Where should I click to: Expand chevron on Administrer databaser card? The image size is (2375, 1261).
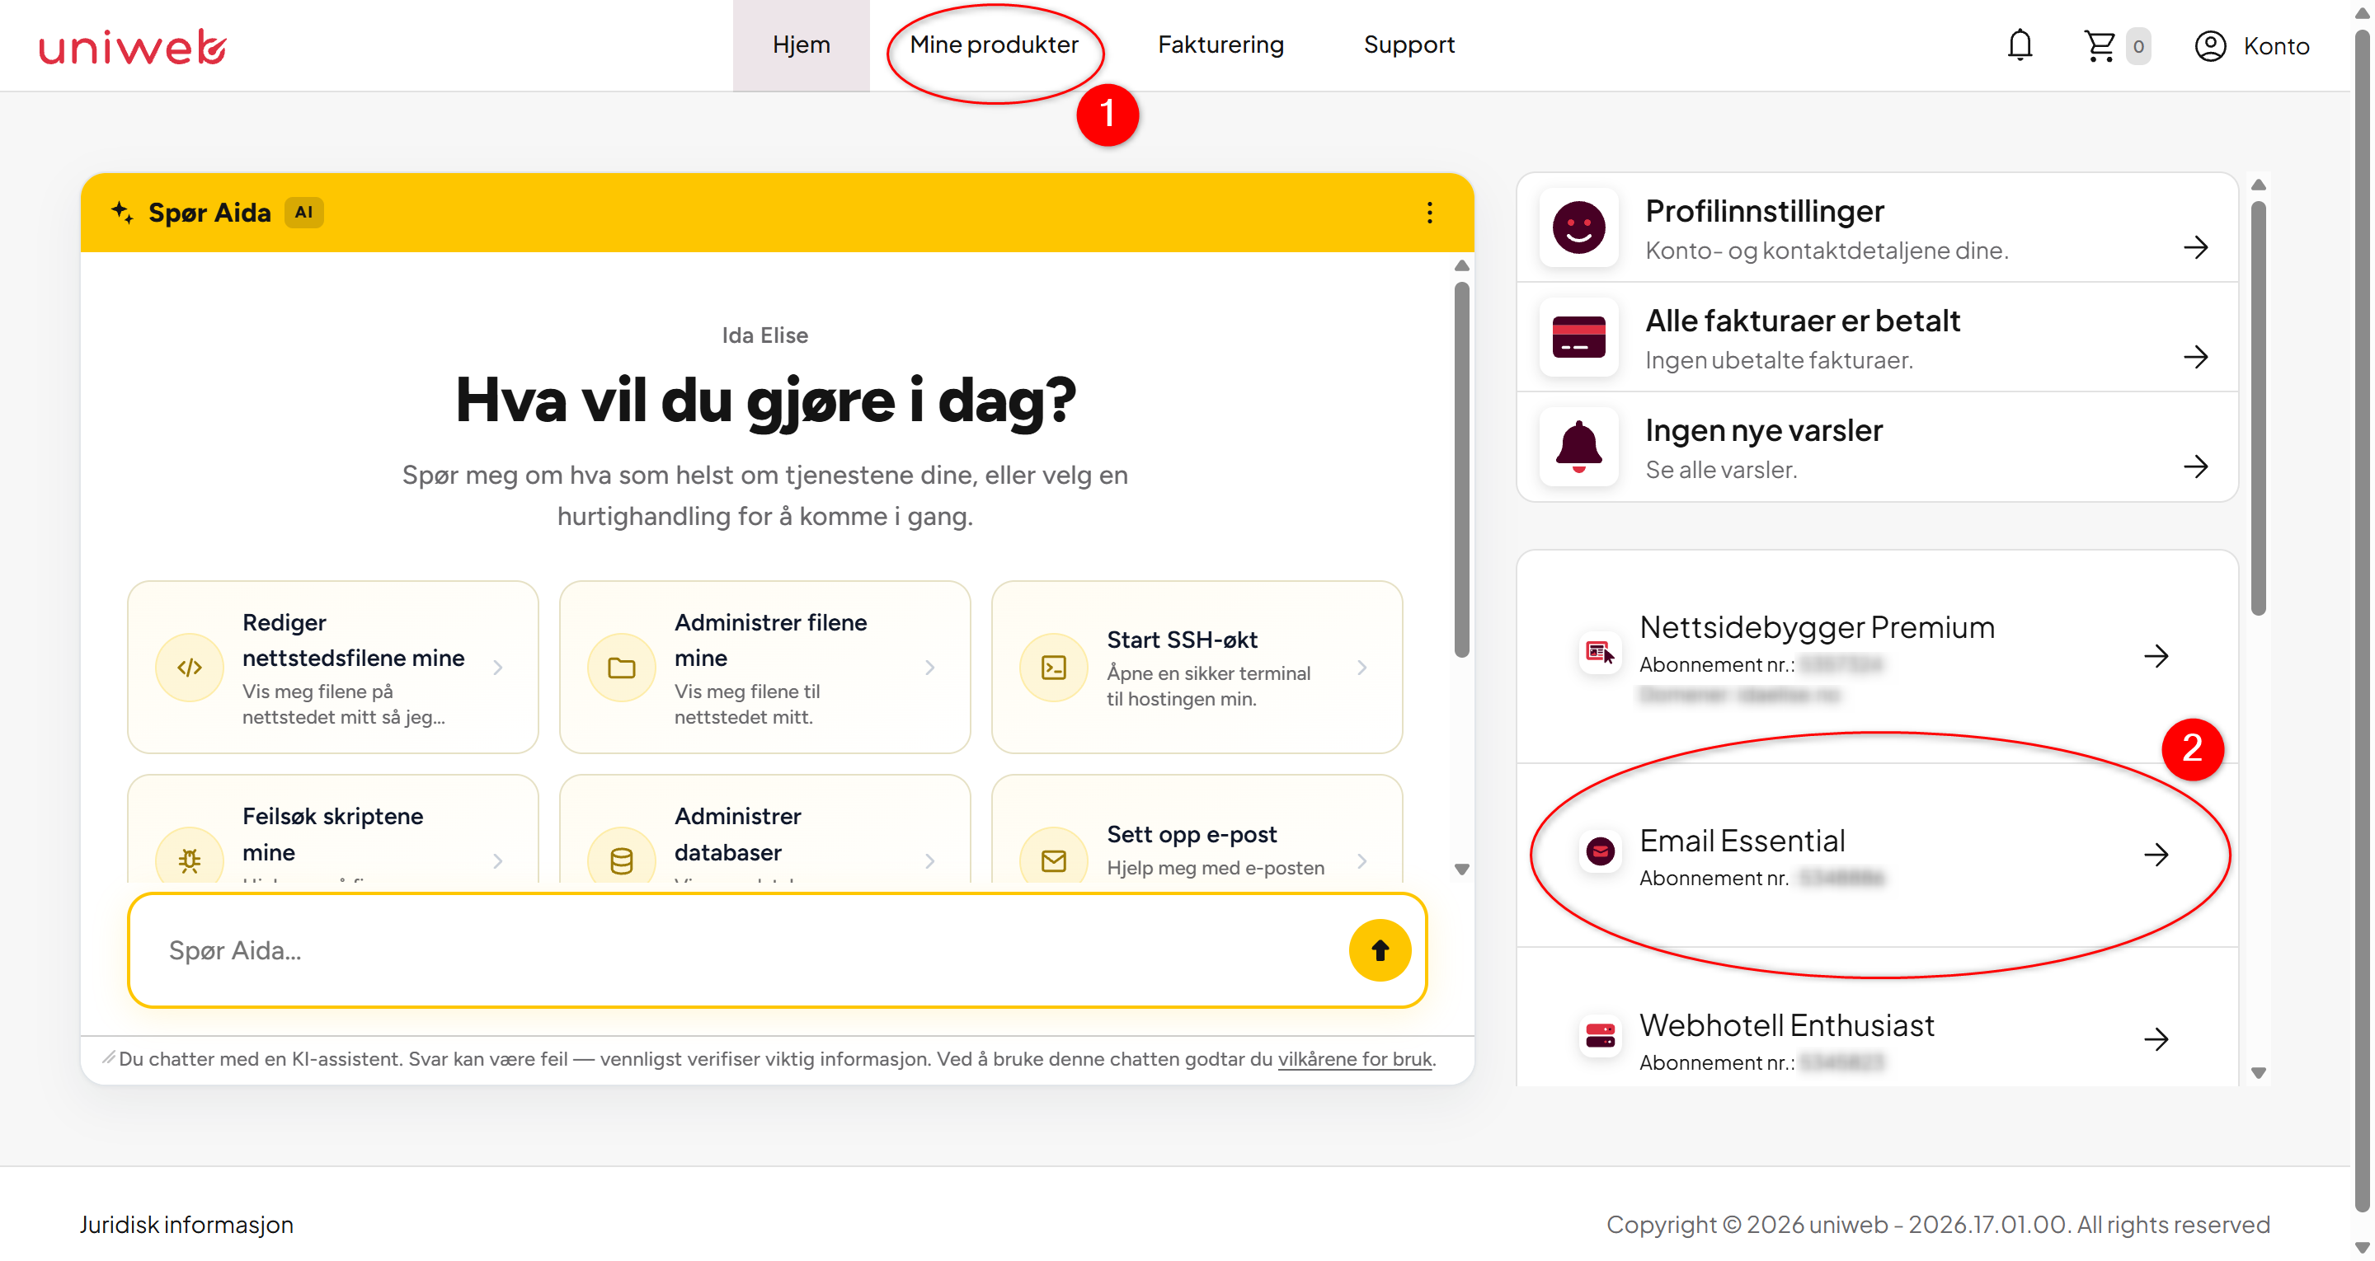929,861
